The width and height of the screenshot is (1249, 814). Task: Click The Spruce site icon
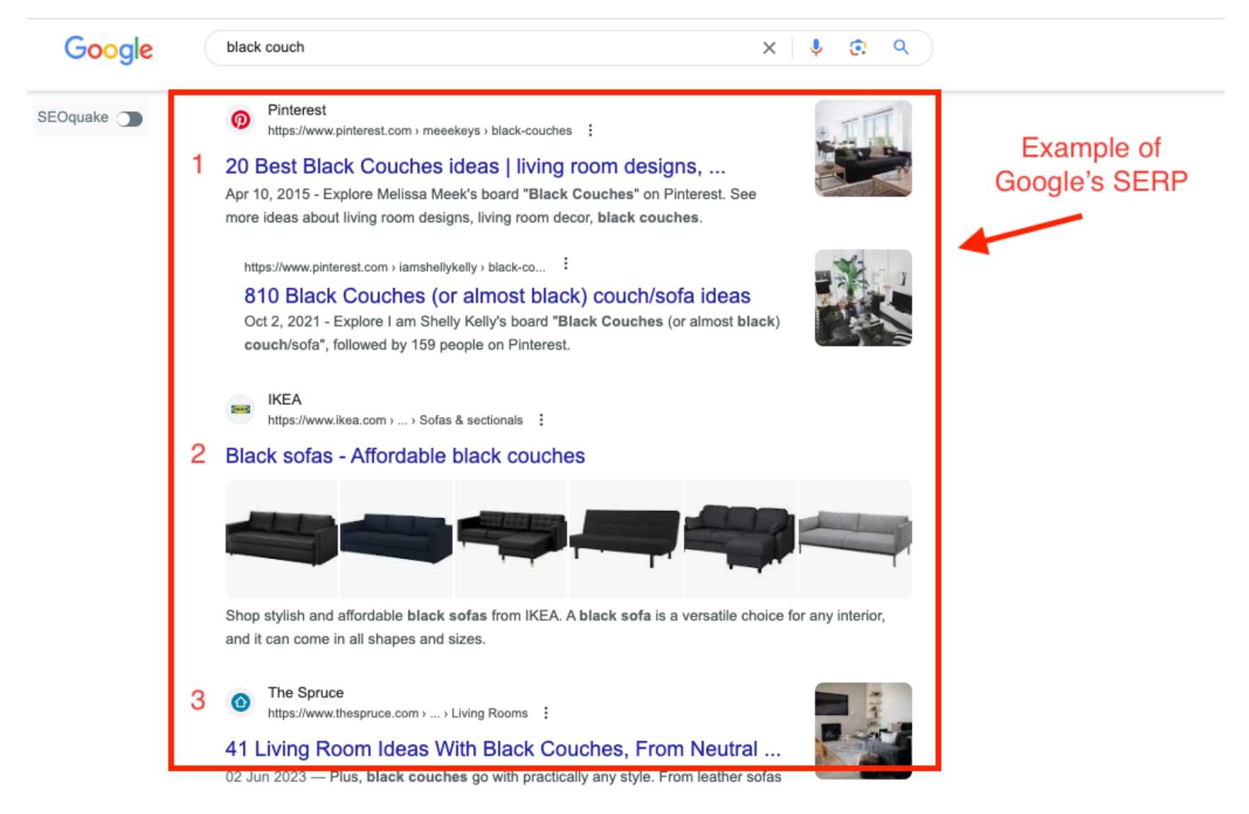pyautogui.click(x=241, y=702)
